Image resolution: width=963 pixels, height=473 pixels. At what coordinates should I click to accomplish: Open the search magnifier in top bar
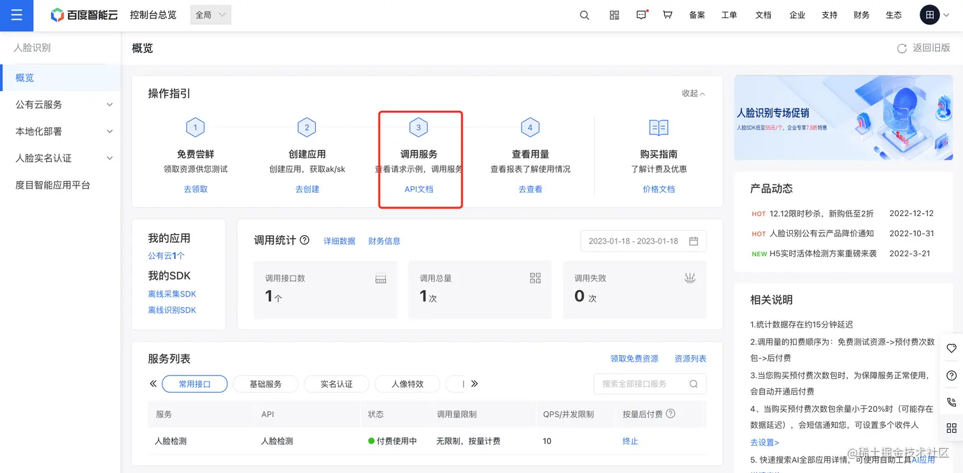[585, 15]
